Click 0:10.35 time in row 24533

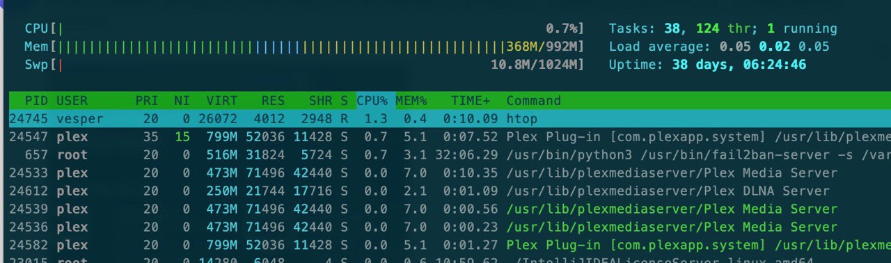tap(471, 173)
